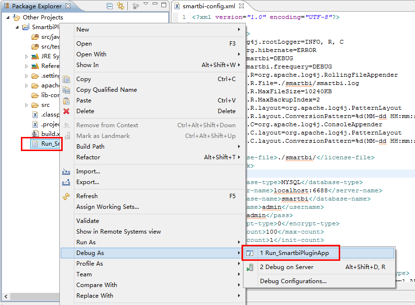Image resolution: width=415 pixels, height=305 pixels.
Task: Click the Paste clipboard icon
Action: (x=67, y=101)
